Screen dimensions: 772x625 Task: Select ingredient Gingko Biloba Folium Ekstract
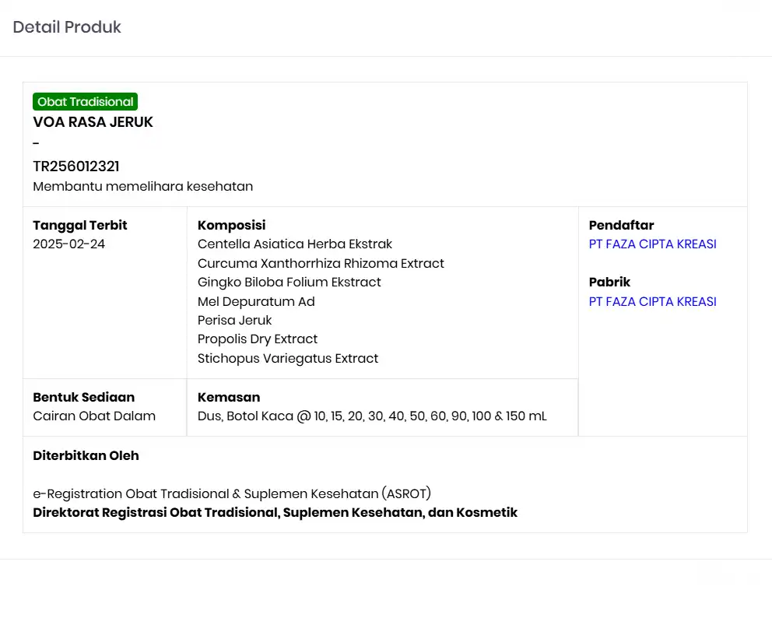click(289, 283)
